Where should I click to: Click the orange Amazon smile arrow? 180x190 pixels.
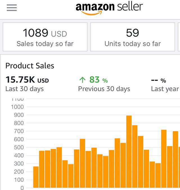[92, 13]
